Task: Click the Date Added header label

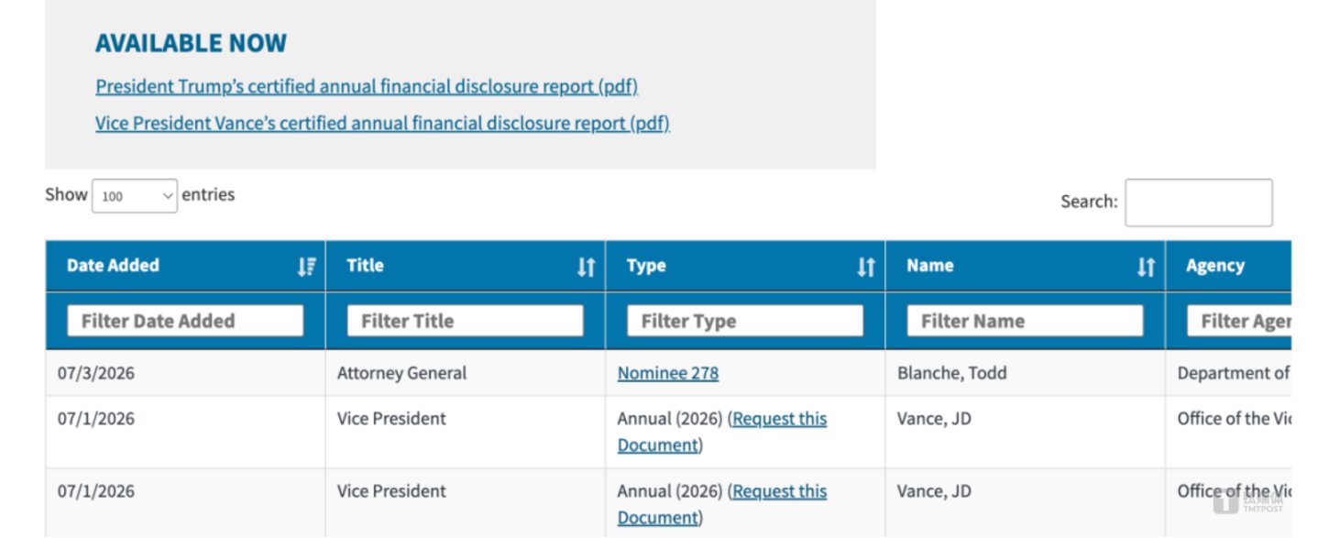Action: (113, 266)
